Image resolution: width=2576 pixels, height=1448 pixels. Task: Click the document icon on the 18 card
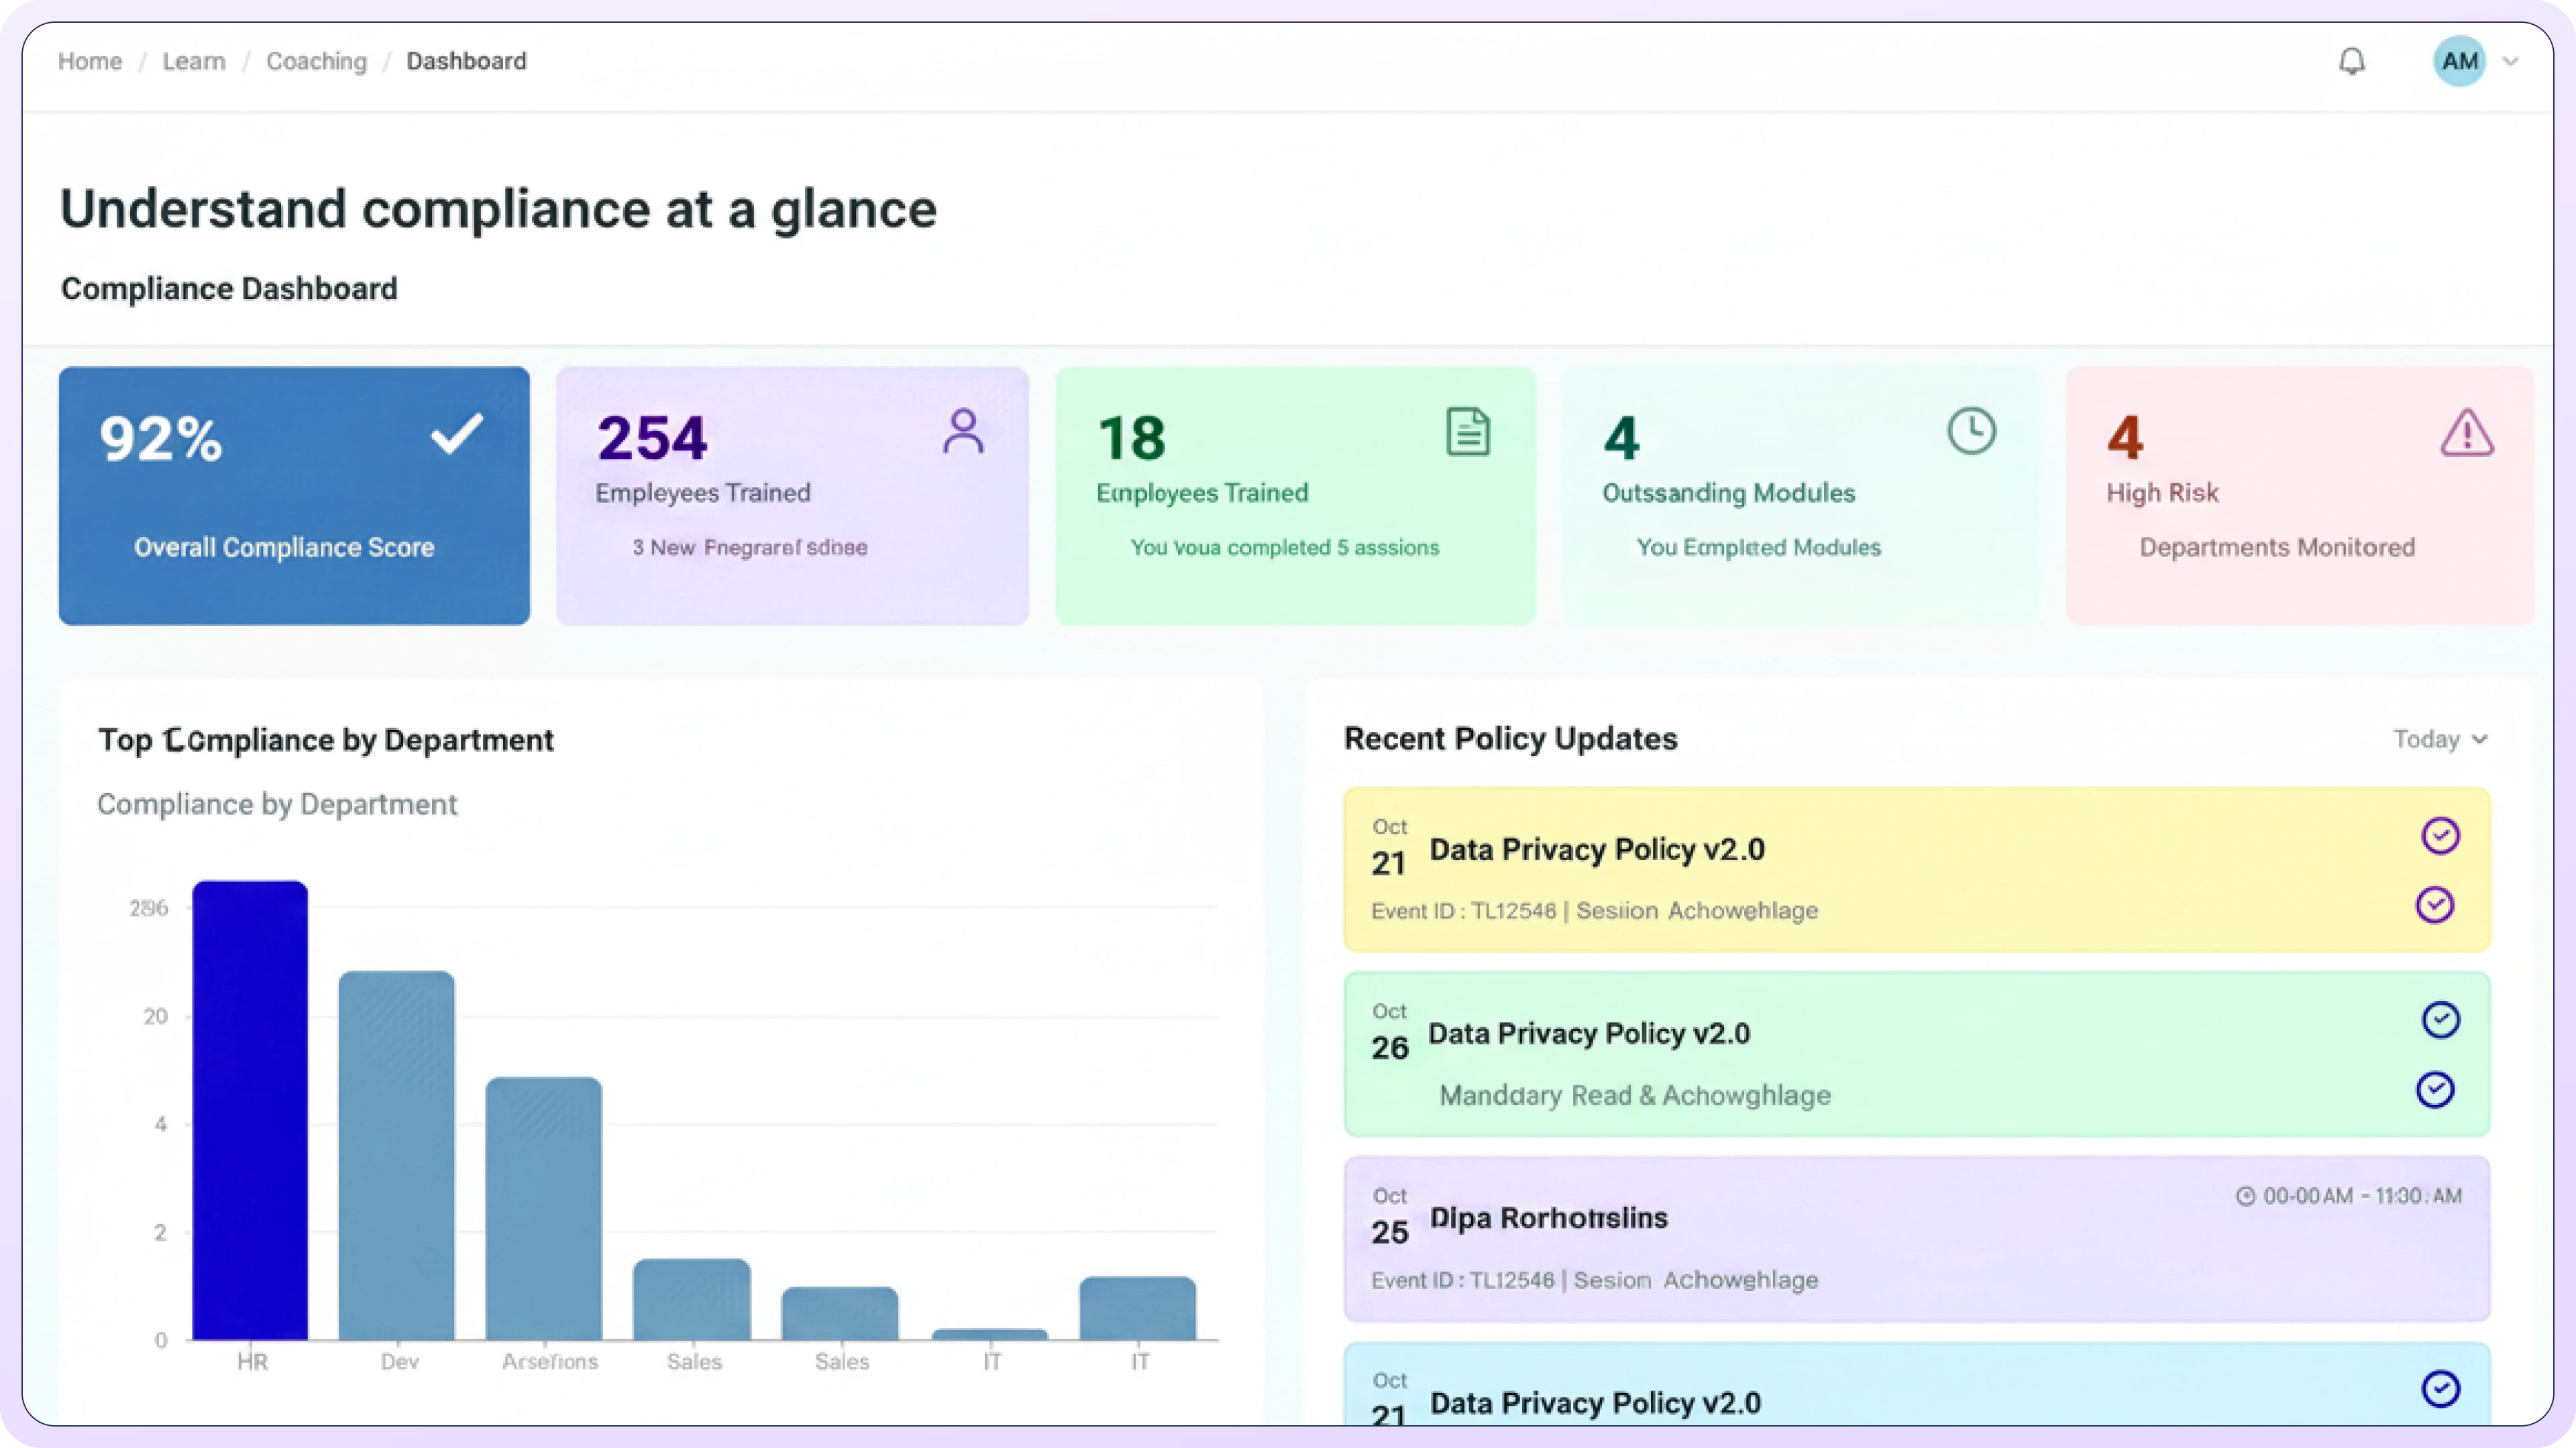(1468, 432)
